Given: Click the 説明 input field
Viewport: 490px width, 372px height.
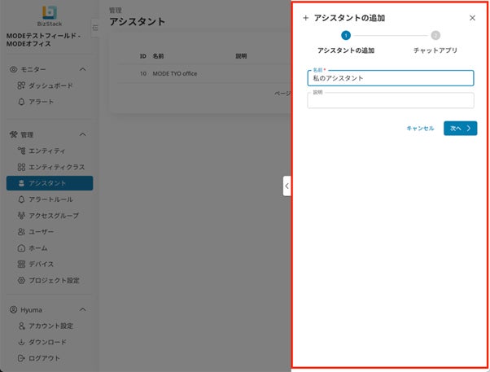Looking at the screenshot, I should 391,101.
